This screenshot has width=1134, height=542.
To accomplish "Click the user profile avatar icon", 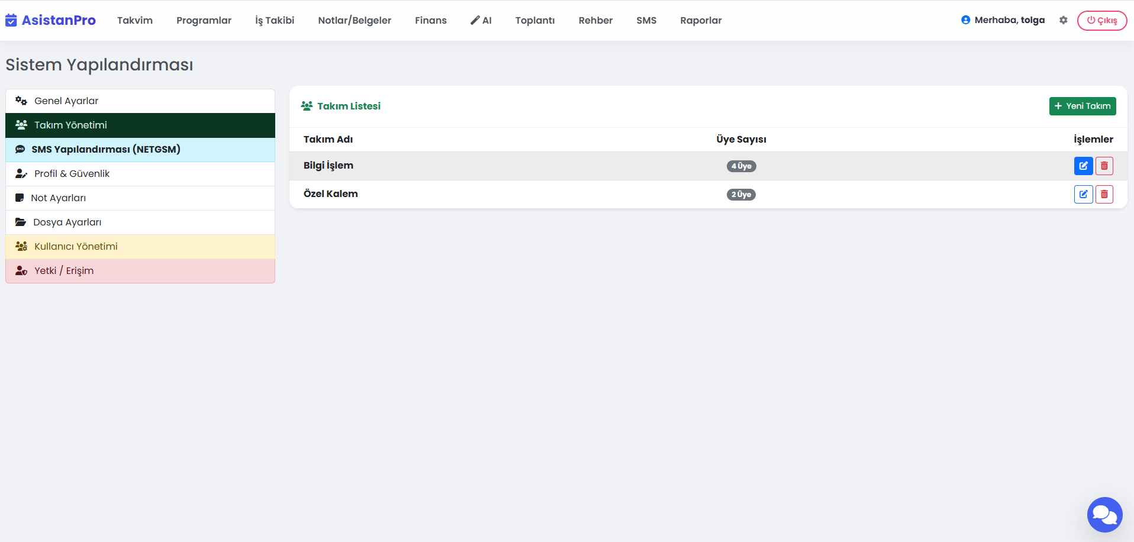I will pyautogui.click(x=965, y=20).
